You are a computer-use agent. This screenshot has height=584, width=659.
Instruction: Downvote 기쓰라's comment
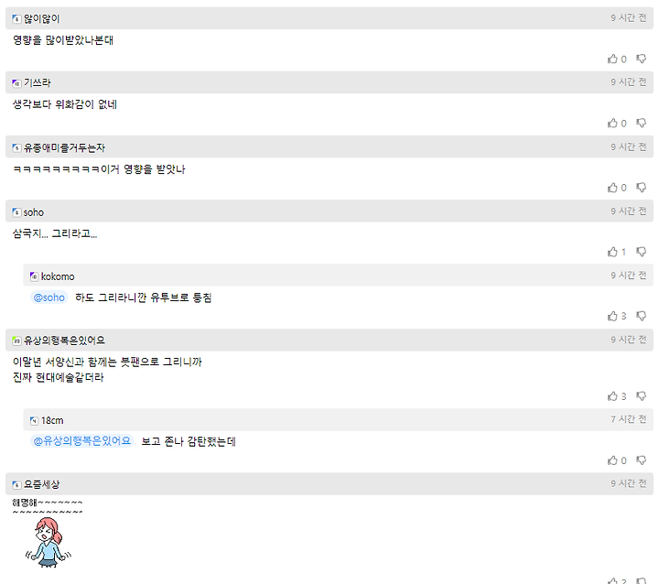point(641,124)
